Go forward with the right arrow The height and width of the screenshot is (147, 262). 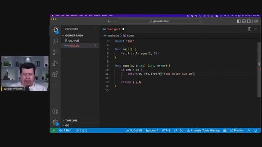[x=115, y=21]
